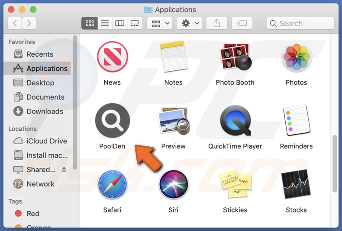The width and height of the screenshot is (342, 231).
Task: Open the Reminders app icon
Action: tap(297, 120)
